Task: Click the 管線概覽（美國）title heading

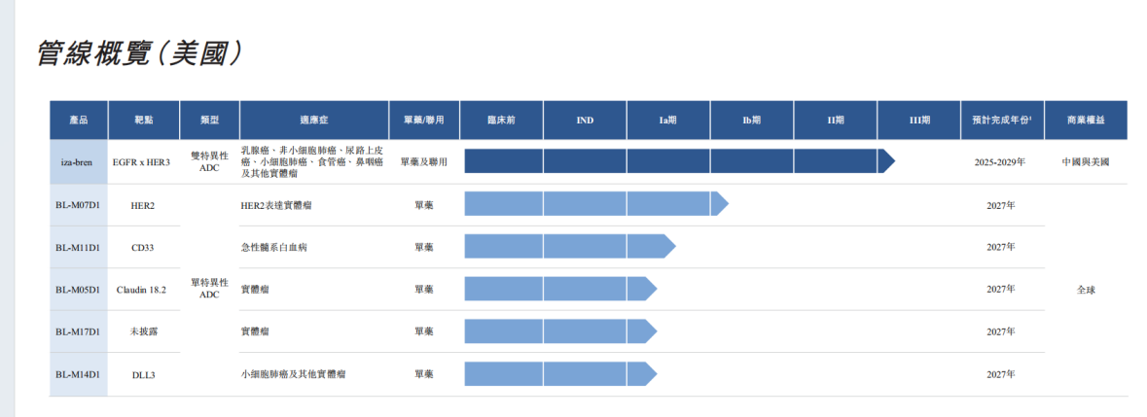Action: click(138, 53)
